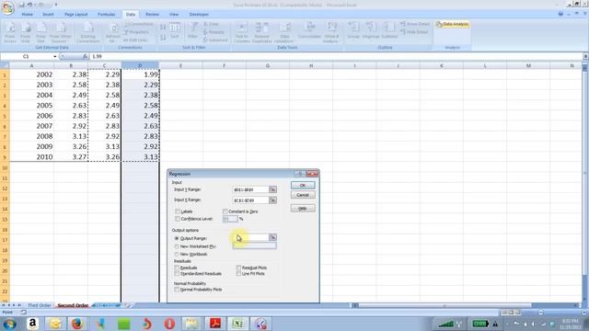Click range selector for Input Y Range
This screenshot has height=331, width=589.
point(272,189)
